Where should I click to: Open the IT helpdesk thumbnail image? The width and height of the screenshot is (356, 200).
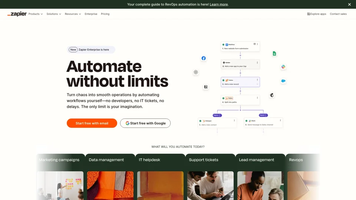[x=160, y=186]
